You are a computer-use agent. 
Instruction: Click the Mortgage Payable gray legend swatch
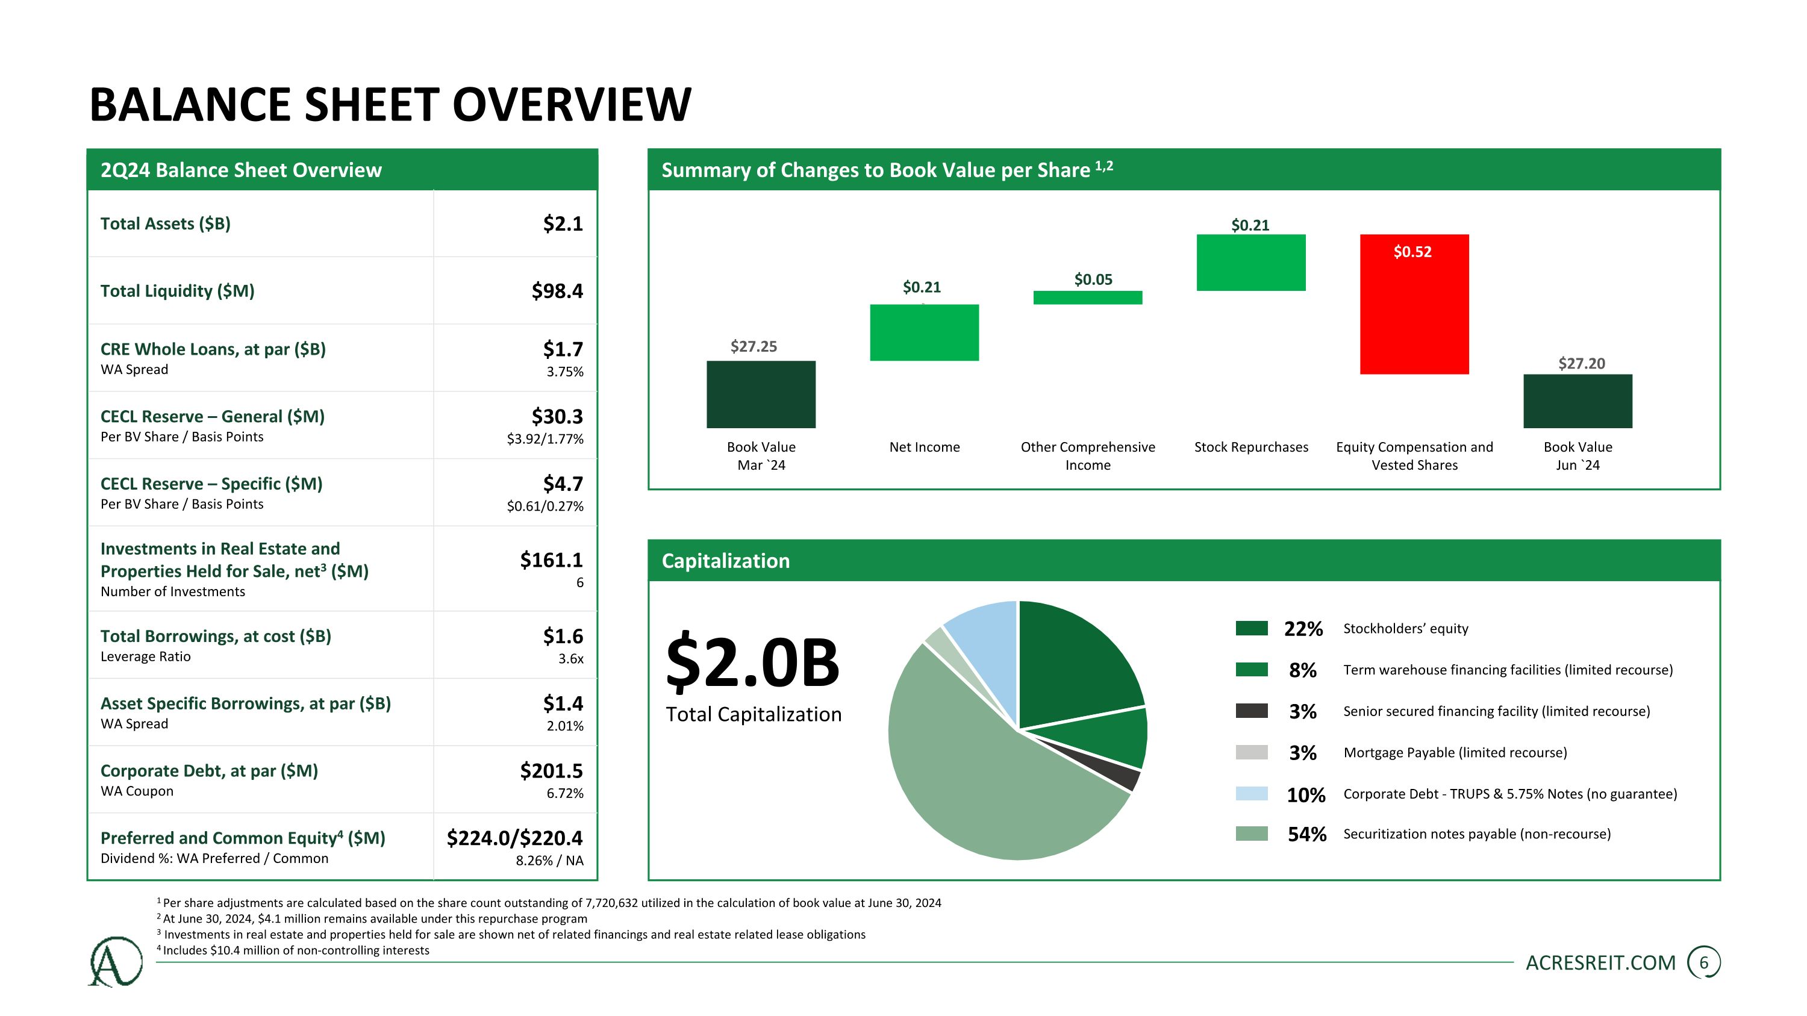pos(1252,752)
